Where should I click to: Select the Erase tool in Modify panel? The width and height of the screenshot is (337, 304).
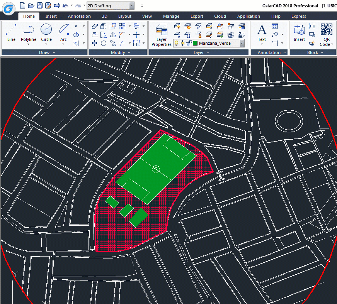(95, 26)
